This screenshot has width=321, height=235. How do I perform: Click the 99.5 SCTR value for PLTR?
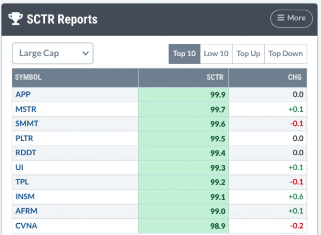click(218, 139)
